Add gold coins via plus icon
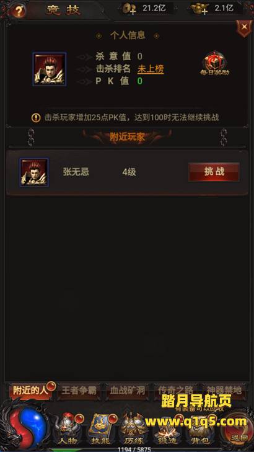Screen dimensions: 254x452 (129, 9)
